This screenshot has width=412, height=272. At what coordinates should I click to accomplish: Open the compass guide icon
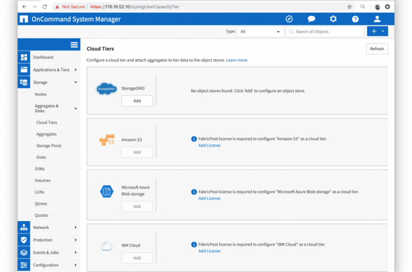pos(289,19)
